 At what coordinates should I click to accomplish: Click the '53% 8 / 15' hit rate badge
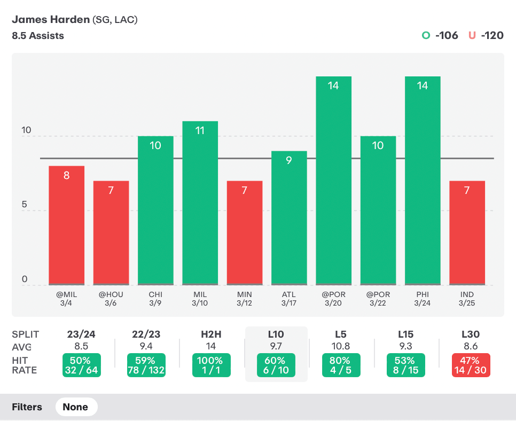coord(406,365)
